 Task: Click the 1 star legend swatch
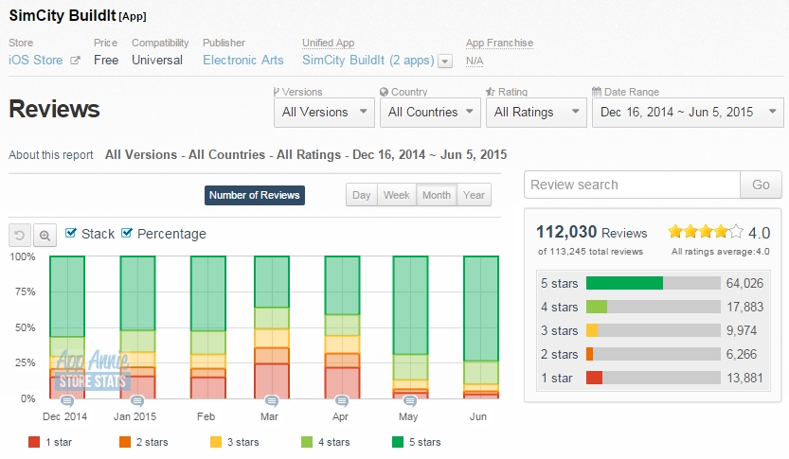[34, 442]
